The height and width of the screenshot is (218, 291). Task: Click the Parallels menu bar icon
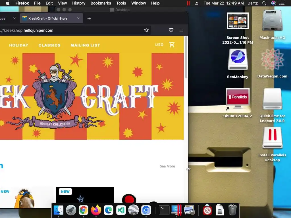[x=188, y=3]
